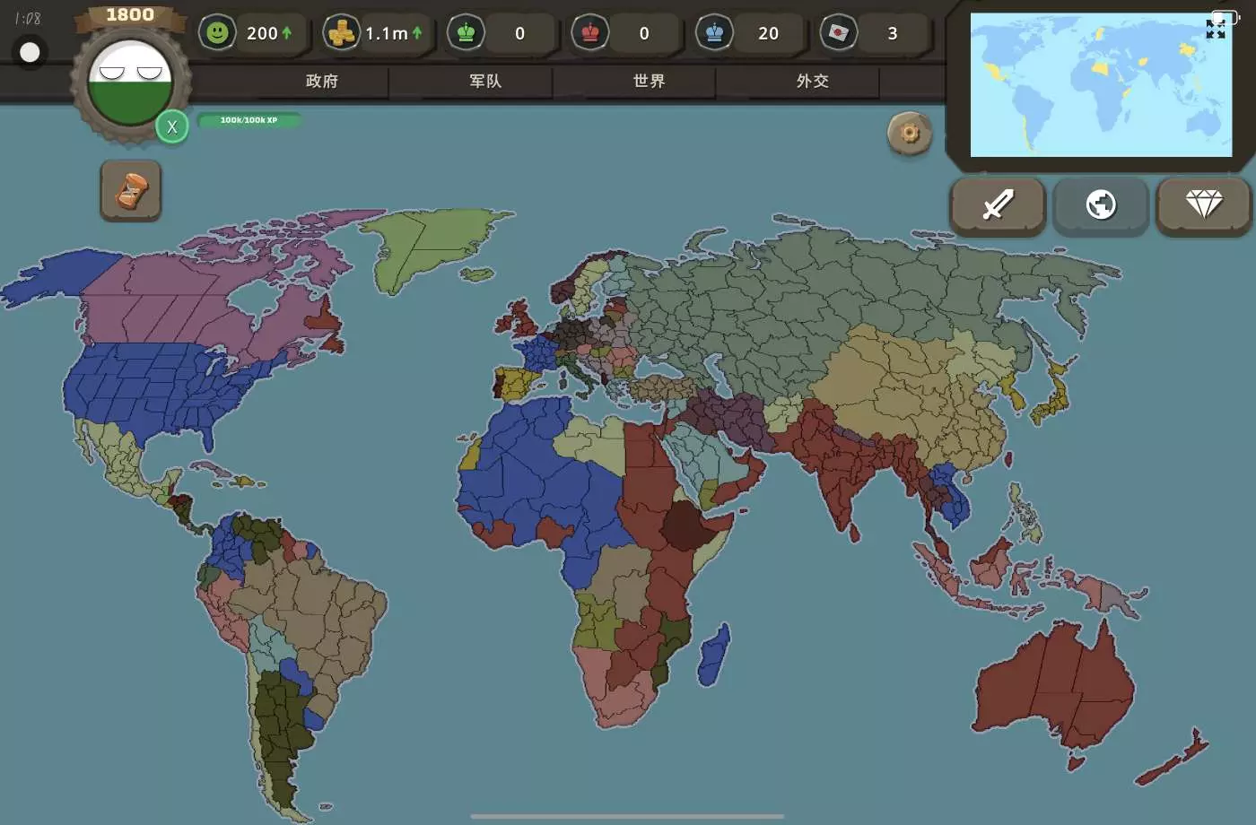Click the country ball flag emblem
Image resolution: width=1256 pixels, height=825 pixels.
coord(130,82)
